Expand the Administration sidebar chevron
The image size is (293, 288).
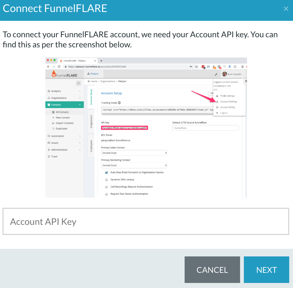point(80,150)
